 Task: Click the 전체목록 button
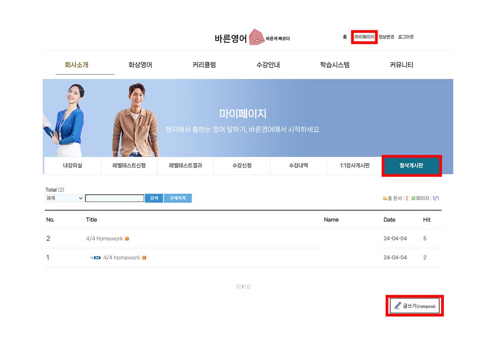click(178, 198)
